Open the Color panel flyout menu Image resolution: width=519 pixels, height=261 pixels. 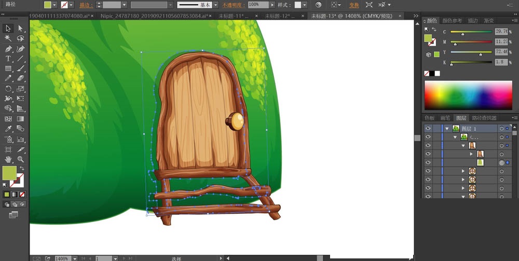515,21
